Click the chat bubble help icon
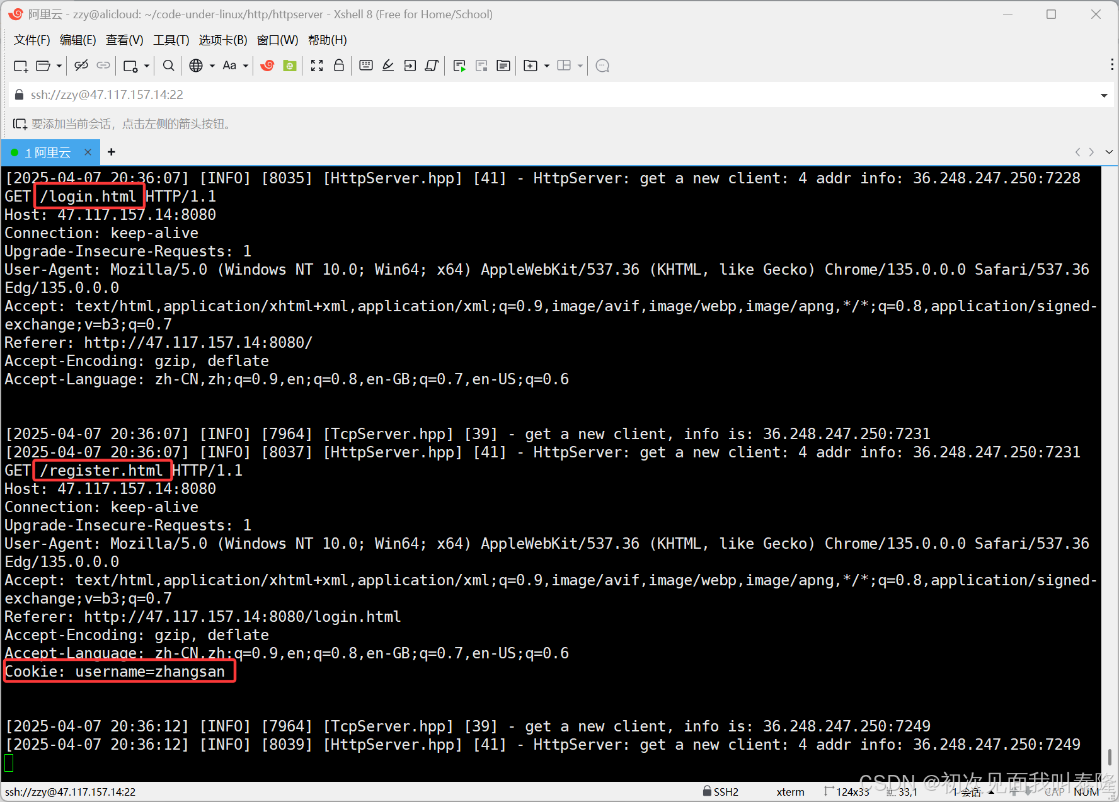This screenshot has height=802, width=1119. coord(602,66)
